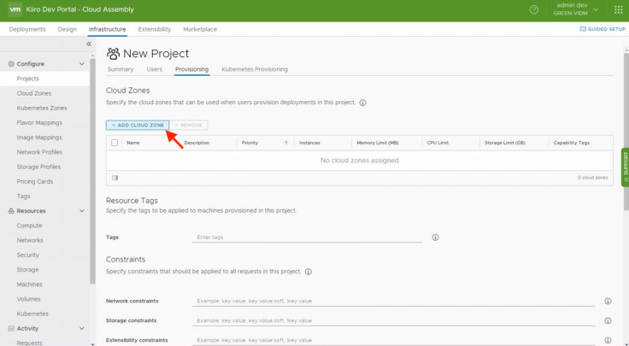Click the Memory Limit (MB) column header

(x=378, y=143)
